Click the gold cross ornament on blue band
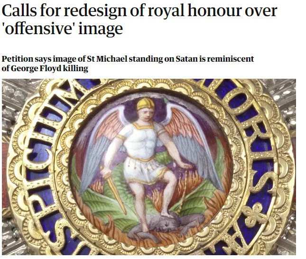 click(x=254, y=215)
